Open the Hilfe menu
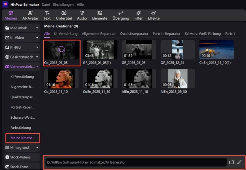The height and width of the screenshot is (170, 246). [x=80, y=5]
